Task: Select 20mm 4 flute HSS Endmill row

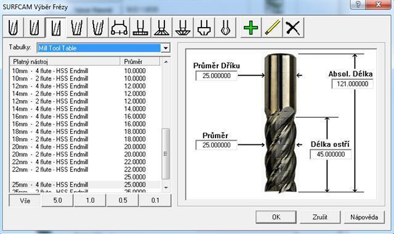Action: pos(85,147)
